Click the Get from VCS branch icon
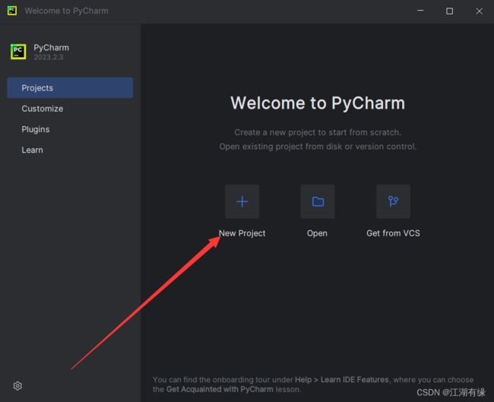 tap(393, 201)
